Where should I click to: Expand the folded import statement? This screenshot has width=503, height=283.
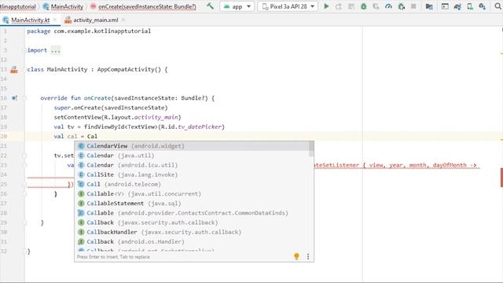point(56,50)
